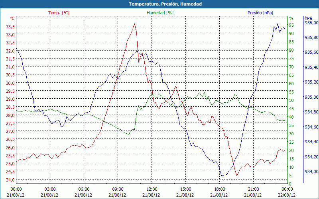The image size is (319, 199).
Task: Select the green 'Humedad [%]' legend label
Action: (160, 13)
